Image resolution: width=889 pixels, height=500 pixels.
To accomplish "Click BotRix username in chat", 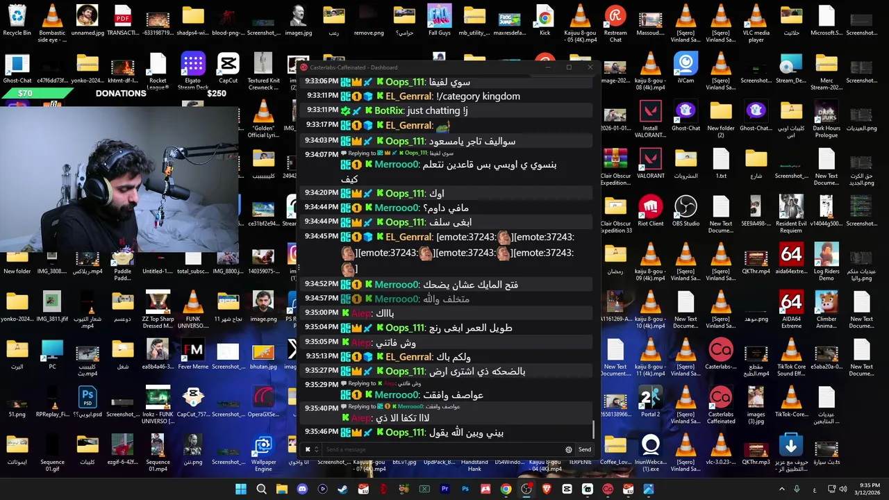I will click(x=389, y=110).
